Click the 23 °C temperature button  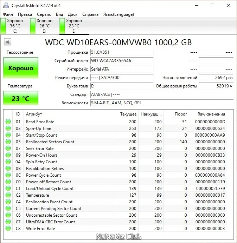click(x=21, y=98)
